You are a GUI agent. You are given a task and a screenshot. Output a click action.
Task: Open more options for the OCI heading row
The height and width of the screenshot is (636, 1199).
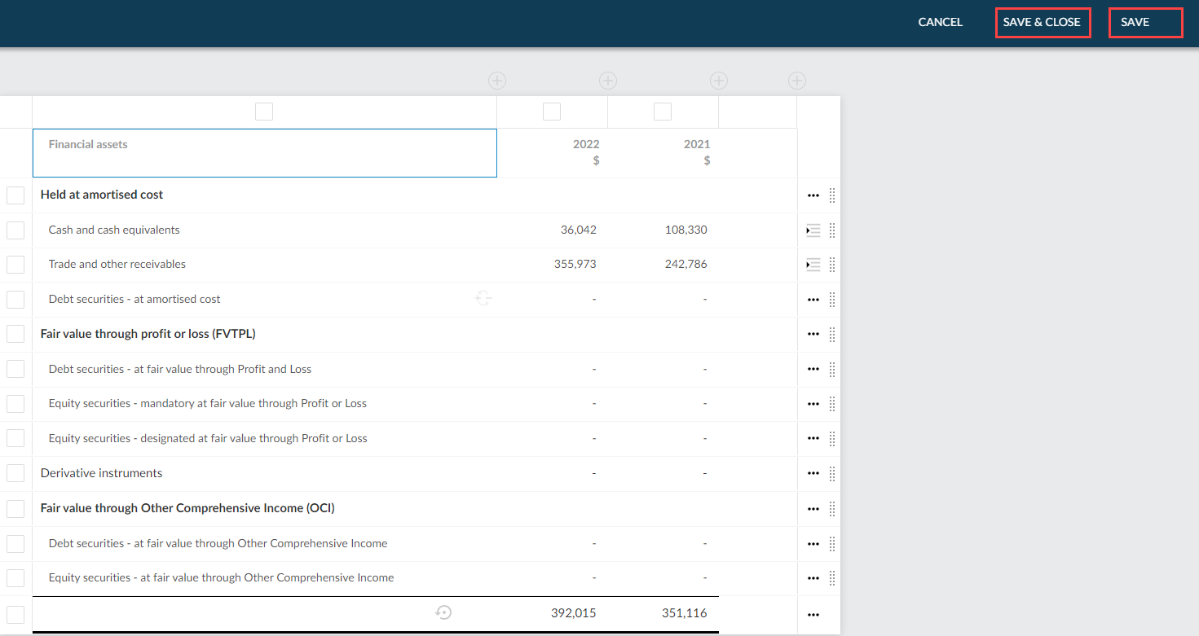(x=813, y=509)
